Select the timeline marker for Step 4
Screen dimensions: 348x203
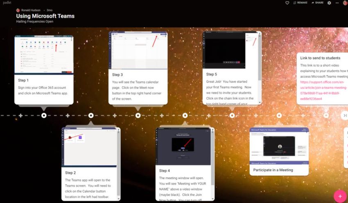pyautogui.click(x=185, y=115)
